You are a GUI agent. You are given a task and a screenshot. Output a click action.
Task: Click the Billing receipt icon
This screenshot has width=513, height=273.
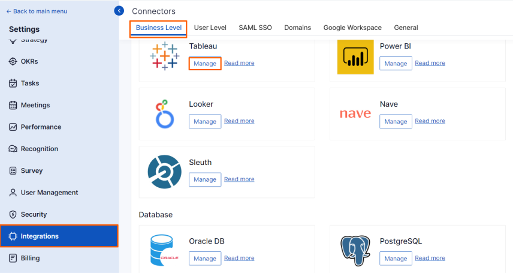coord(13,258)
